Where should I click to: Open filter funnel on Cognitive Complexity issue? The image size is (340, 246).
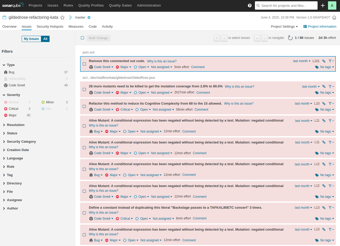tap(331, 104)
